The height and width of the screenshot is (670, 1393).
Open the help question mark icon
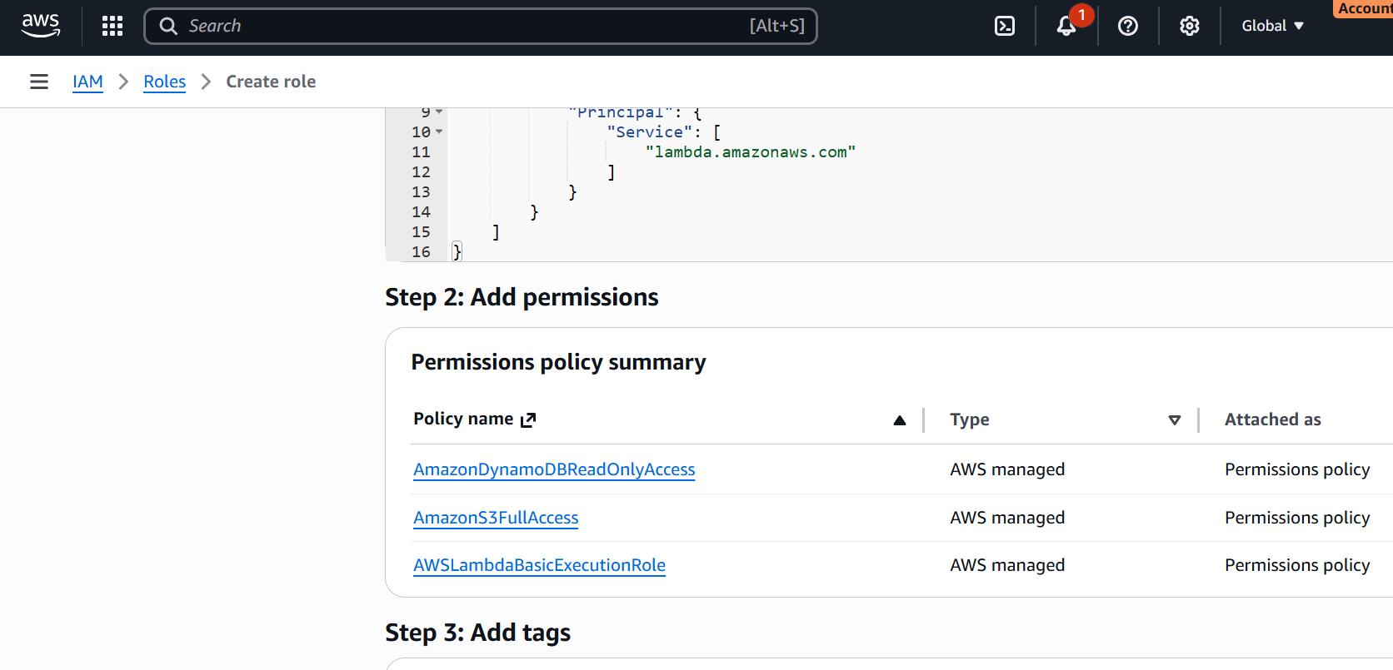click(1128, 26)
